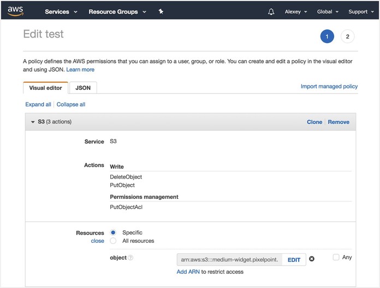Image resolution: width=380 pixels, height=288 pixels.
Task: Click the Import managed policy link
Action: click(329, 87)
